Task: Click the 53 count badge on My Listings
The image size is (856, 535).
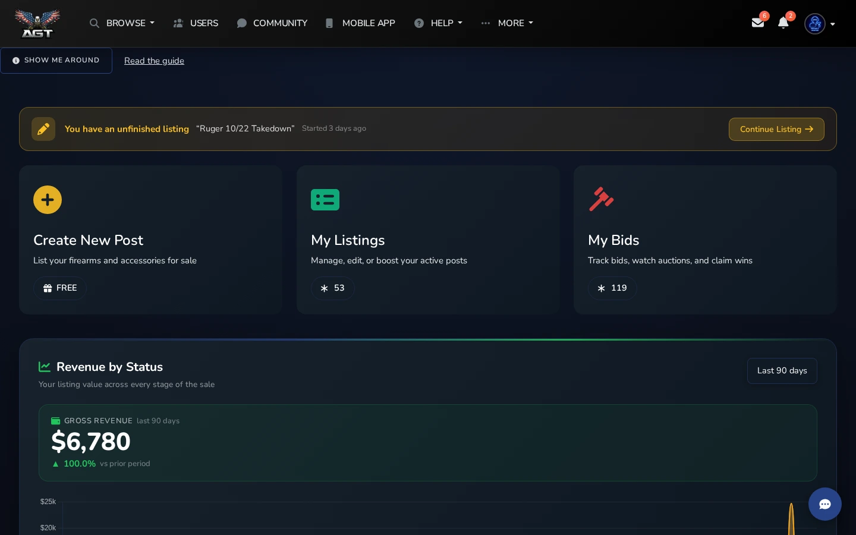Action: pyautogui.click(x=333, y=288)
